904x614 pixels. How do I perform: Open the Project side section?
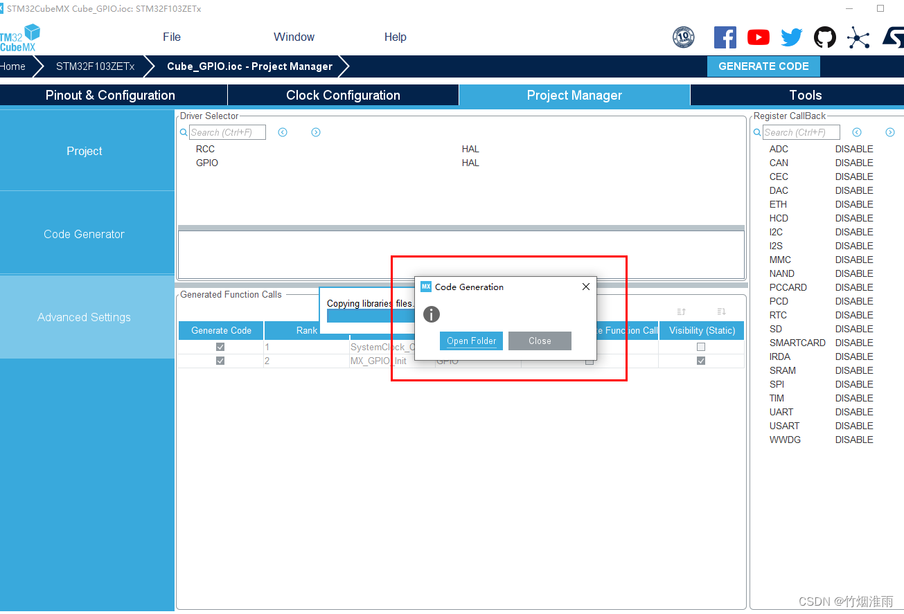point(87,150)
